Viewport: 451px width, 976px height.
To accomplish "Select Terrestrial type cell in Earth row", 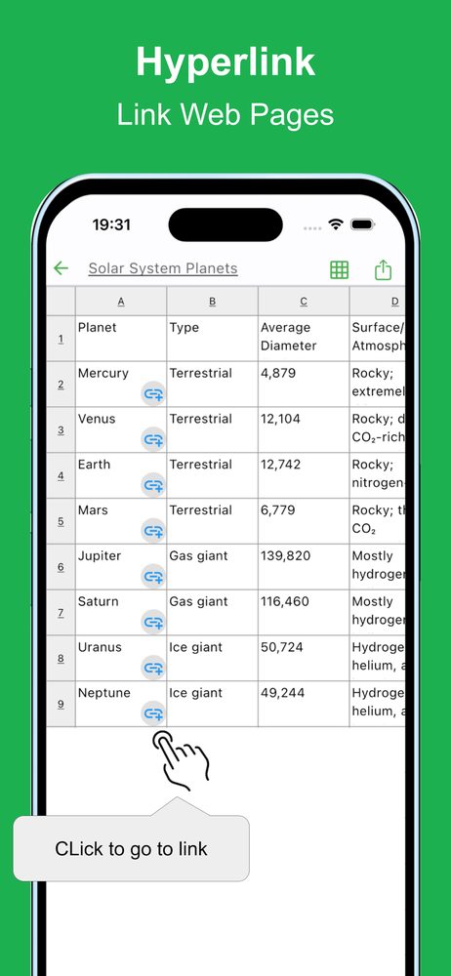I will pyautogui.click(x=213, y=475).
